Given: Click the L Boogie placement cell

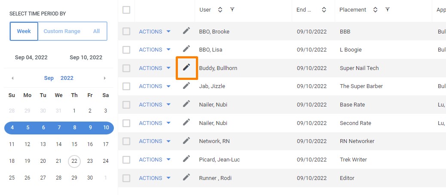Looking at the screenshot, I should coord(351,50).
